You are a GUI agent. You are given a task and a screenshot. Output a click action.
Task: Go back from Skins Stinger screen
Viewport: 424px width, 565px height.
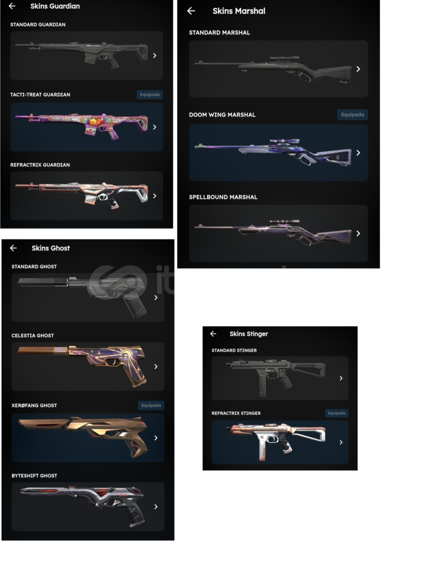pyautogui.click(x=213, y=334)
